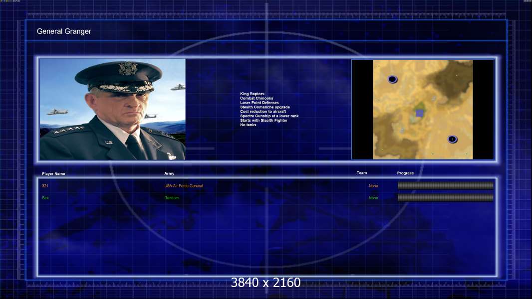Click the 'Starts with Stealth Fighter' line
This screenshot has width=532, height=299.
264,120
